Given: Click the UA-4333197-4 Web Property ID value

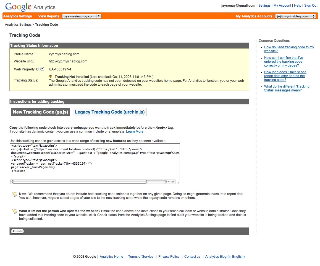Looking at the screenshot, I should 60,69.
